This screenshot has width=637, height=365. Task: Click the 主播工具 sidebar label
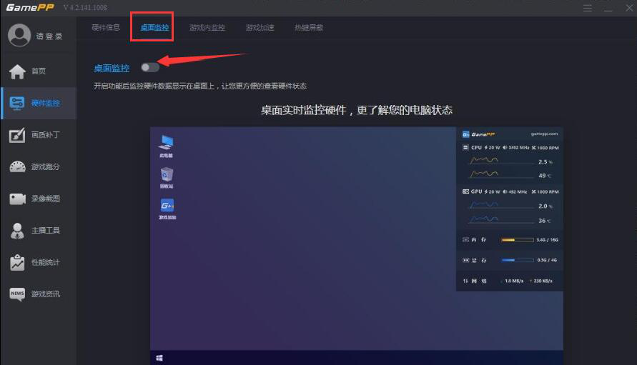coord(46,230)
